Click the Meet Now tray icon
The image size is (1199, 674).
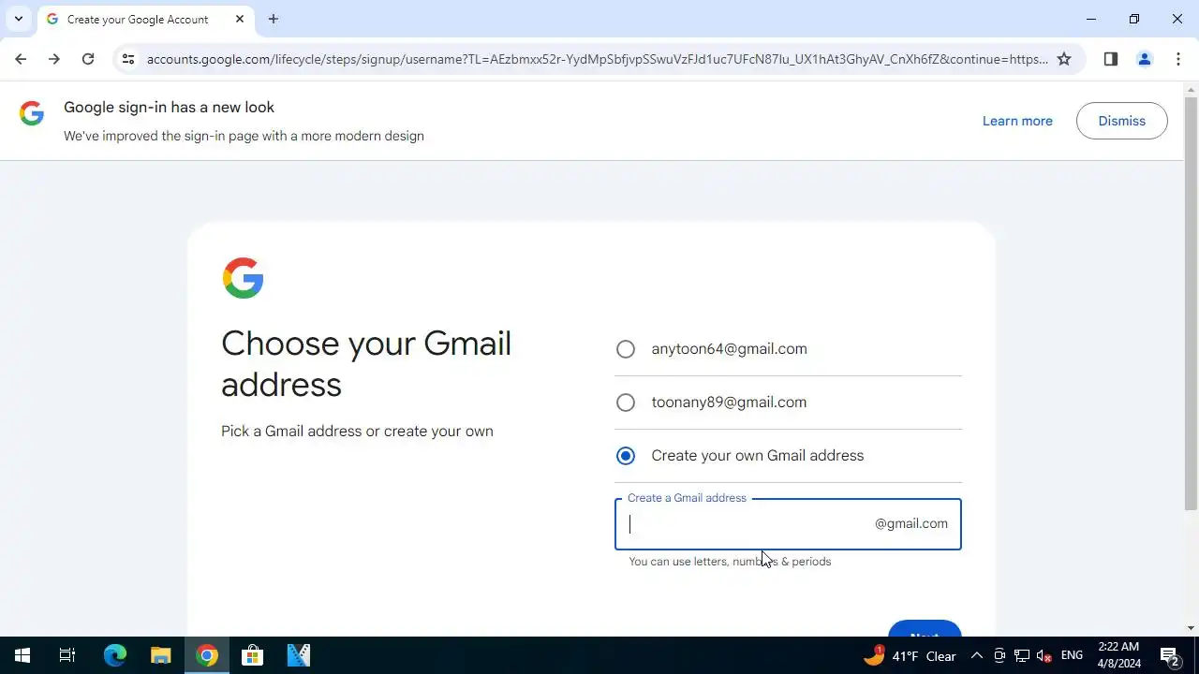click(x=999, y=655)
